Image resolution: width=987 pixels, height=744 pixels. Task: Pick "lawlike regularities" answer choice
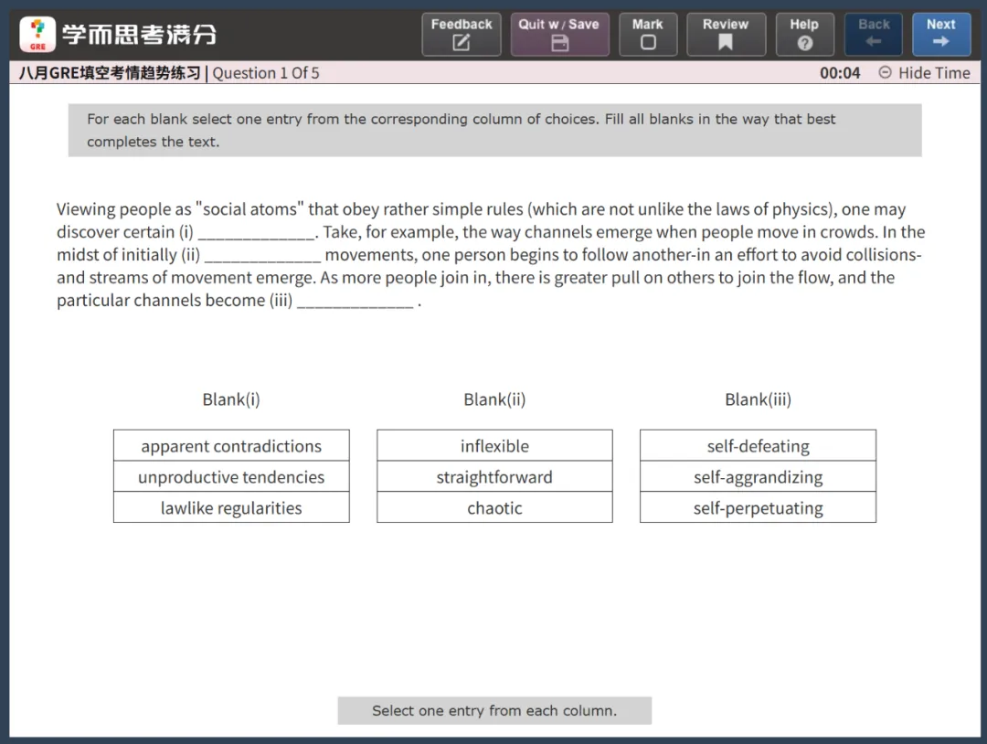[x=231, y=508]
